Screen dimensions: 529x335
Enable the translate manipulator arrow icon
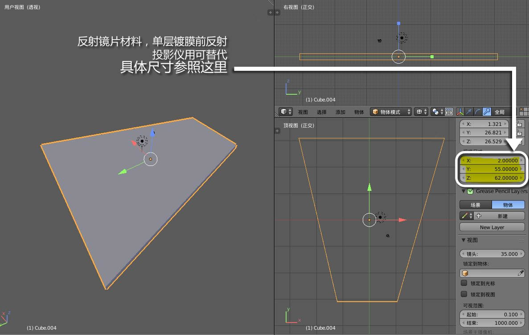(469, 112)
